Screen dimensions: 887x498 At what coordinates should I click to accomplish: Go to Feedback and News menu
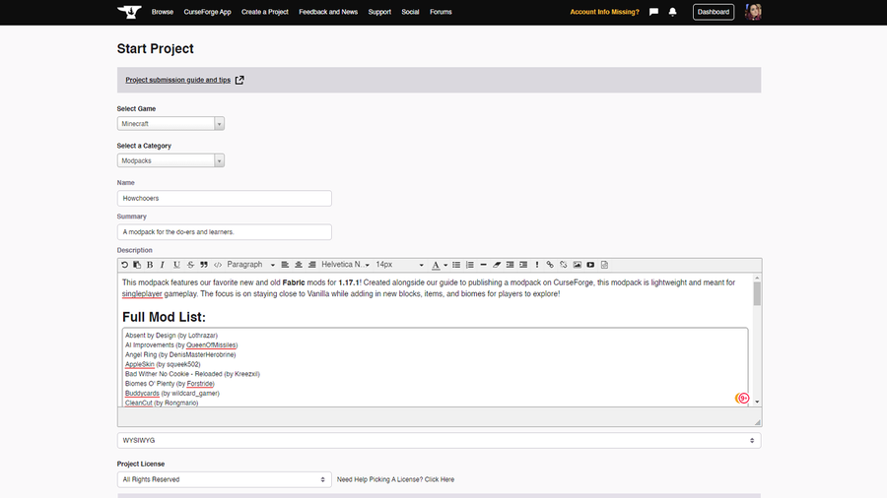tap(328, 12)
